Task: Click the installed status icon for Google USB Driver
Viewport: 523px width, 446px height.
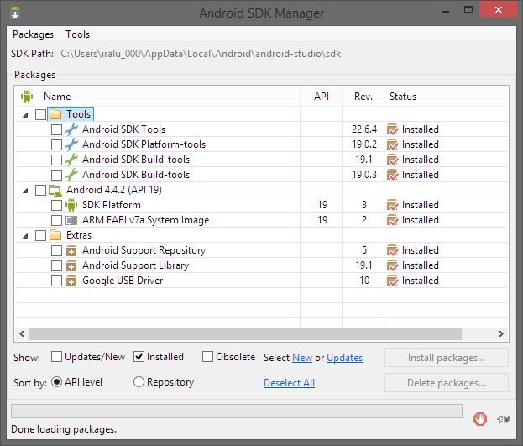Action: click(x=392, y=281)
